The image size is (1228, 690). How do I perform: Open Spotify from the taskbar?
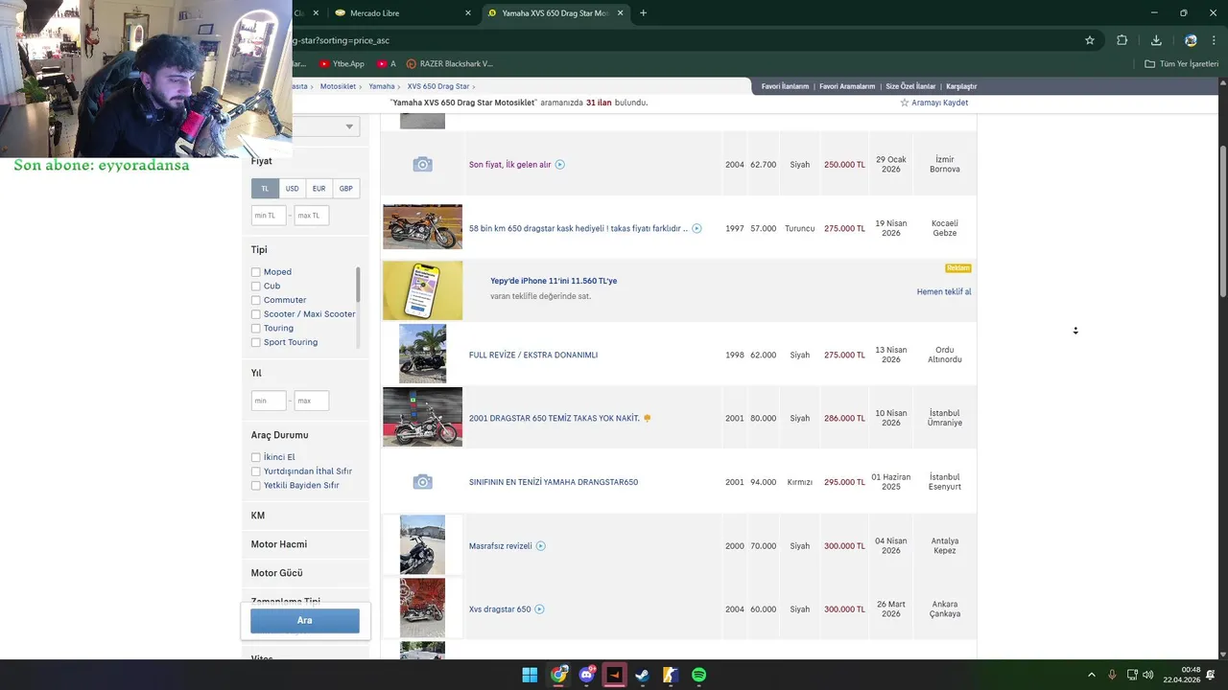tap(699, 675)
